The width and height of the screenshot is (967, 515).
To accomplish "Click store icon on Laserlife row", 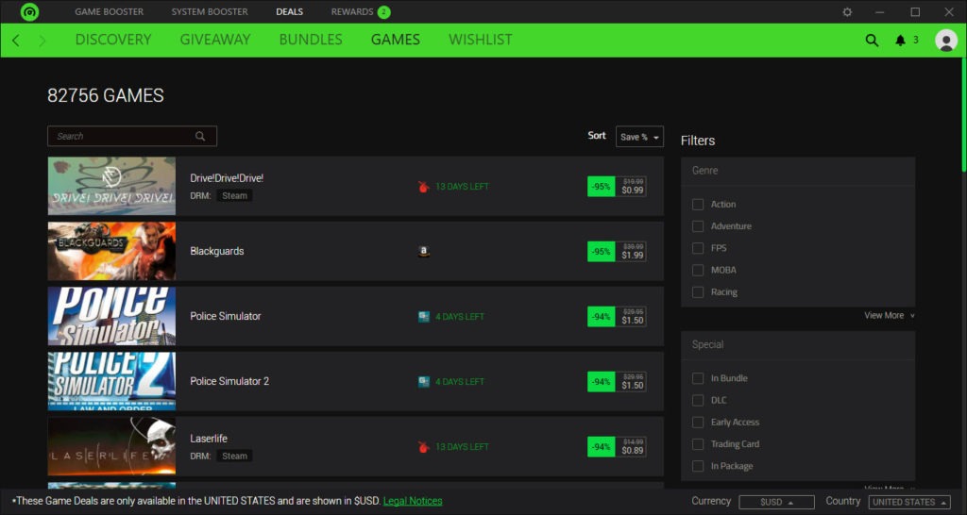I will coord(423,447).
